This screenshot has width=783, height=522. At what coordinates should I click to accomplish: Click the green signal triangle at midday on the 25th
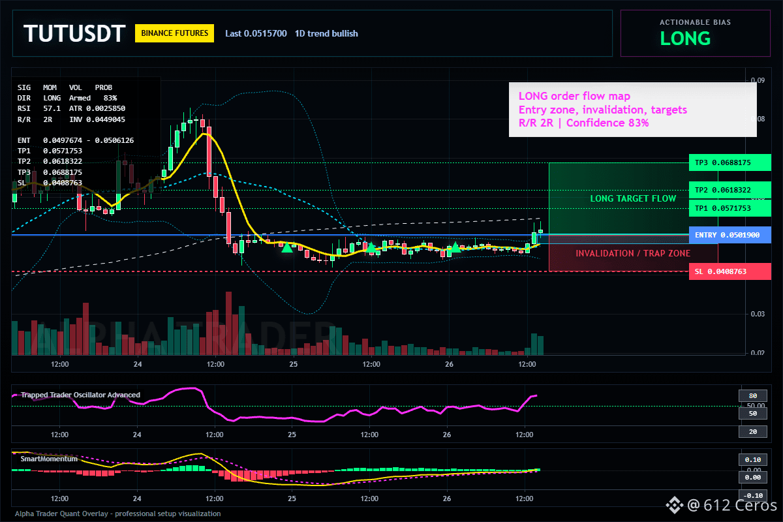(371, 247)
